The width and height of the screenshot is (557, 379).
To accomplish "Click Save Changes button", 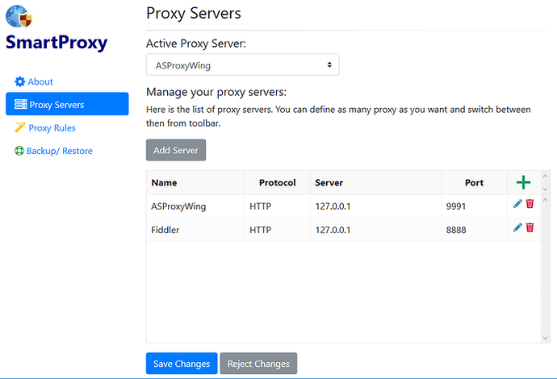I will click(182, 364).
